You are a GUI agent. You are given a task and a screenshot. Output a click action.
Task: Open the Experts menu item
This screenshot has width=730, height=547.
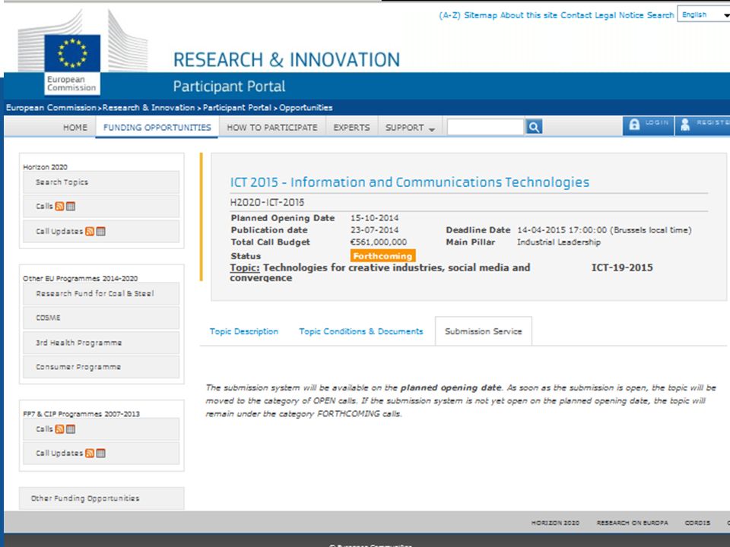351,128
